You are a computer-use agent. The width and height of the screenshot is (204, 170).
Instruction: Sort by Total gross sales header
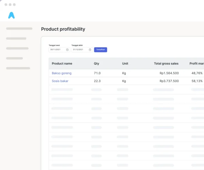tap(166, 64)
